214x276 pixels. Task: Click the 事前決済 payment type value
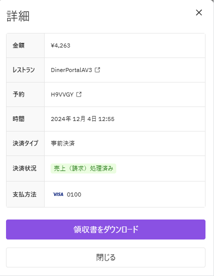(63, 143)
